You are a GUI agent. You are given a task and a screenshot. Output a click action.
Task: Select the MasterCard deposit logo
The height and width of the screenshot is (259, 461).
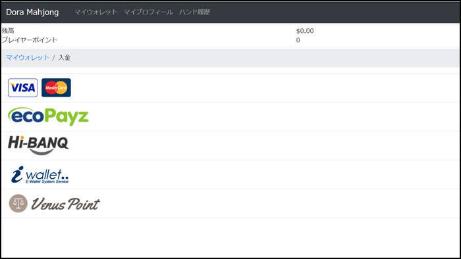coord(56,87)
